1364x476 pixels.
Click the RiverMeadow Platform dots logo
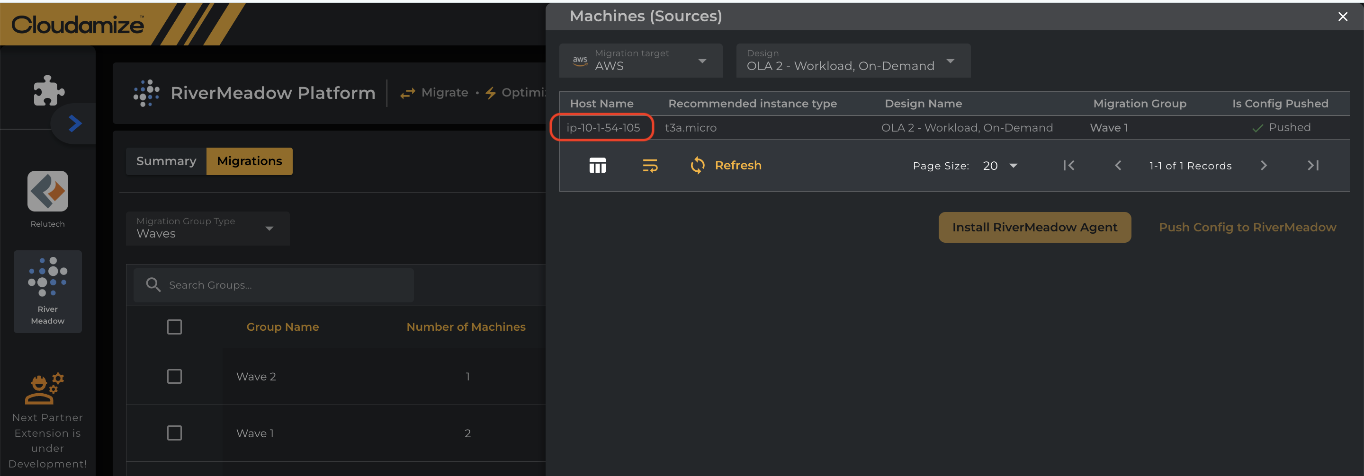pos(147,93)
